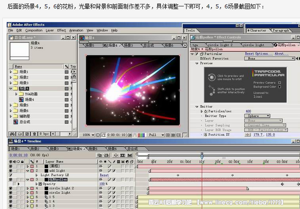
Task: Click Particles/sec value 400
Action: [248, 111]
